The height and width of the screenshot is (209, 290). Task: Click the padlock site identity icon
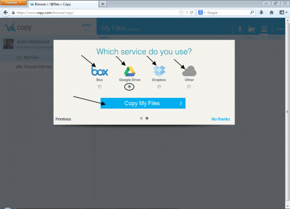(13, 13)
